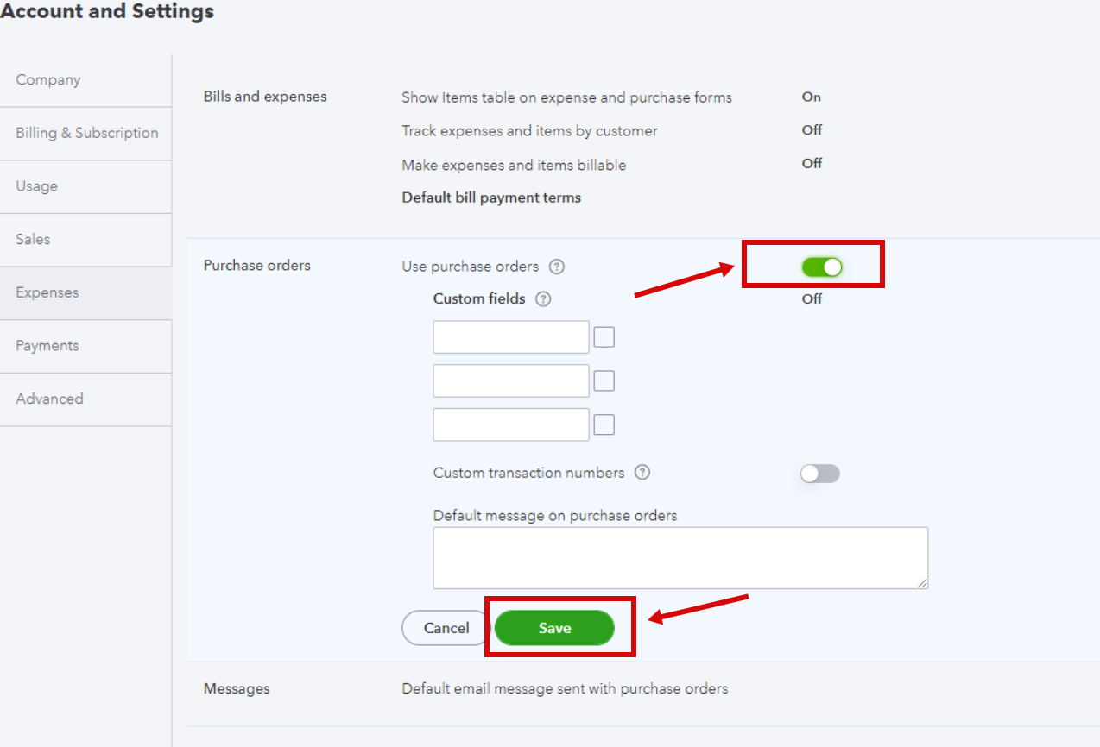Check the third custom field checkbox
Screen dimensions: 1100x747
click(x=604, y=424)
